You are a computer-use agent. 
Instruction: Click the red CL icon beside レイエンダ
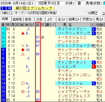(94, 67)
